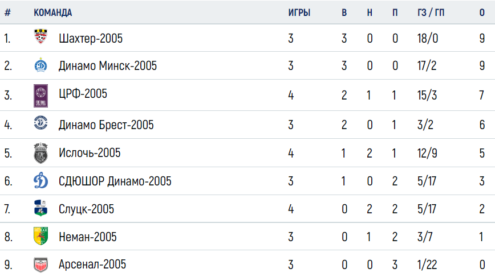The height and width of the screenshot is (277, 495).
Task: Click the ГЗ / ГП column header
Action: 431,13
